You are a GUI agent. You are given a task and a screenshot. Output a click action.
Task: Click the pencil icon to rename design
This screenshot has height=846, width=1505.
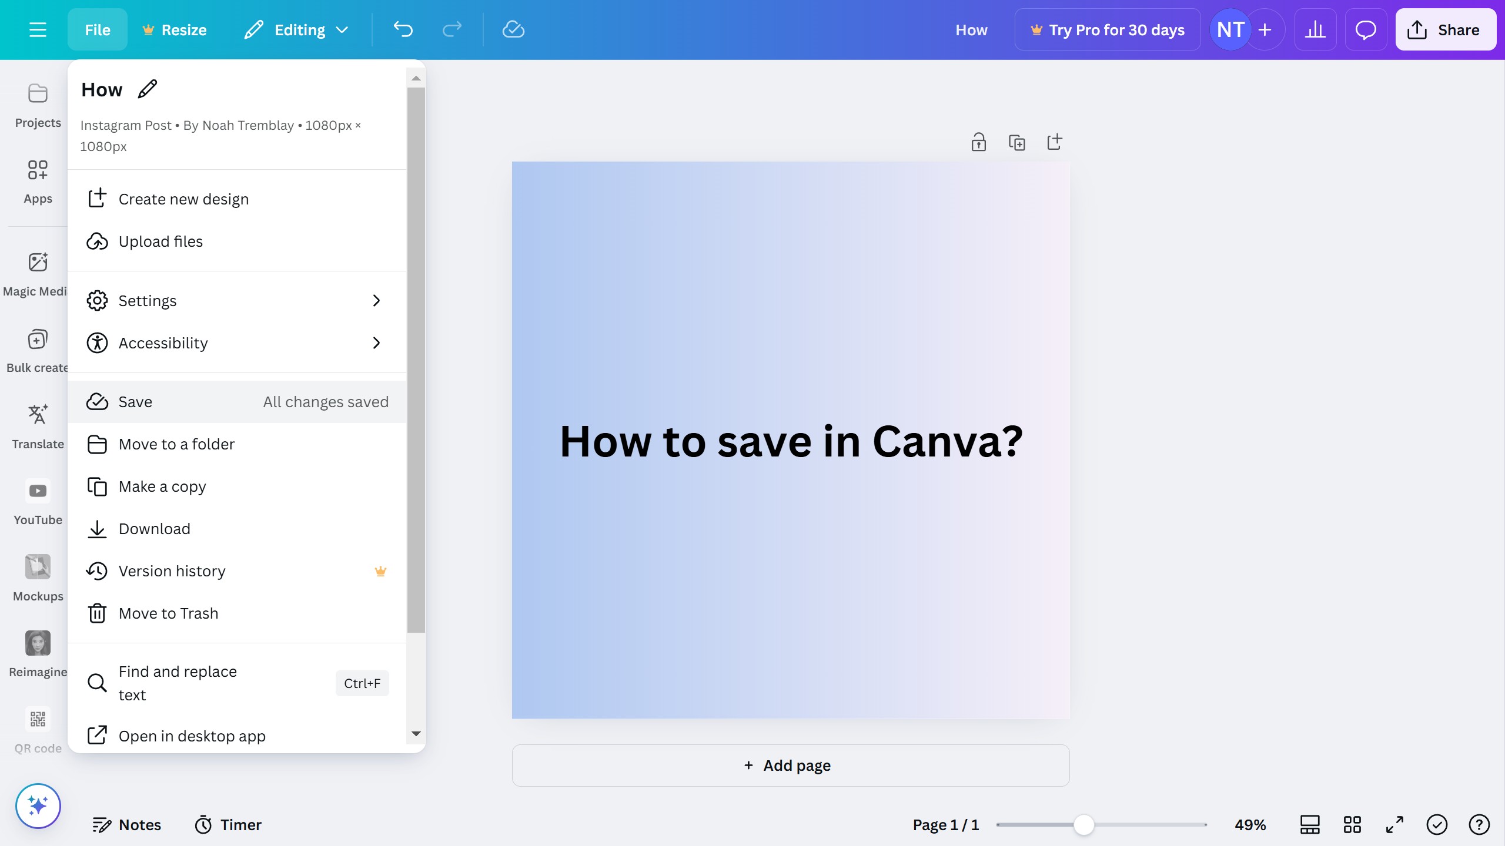pos(147,89)
